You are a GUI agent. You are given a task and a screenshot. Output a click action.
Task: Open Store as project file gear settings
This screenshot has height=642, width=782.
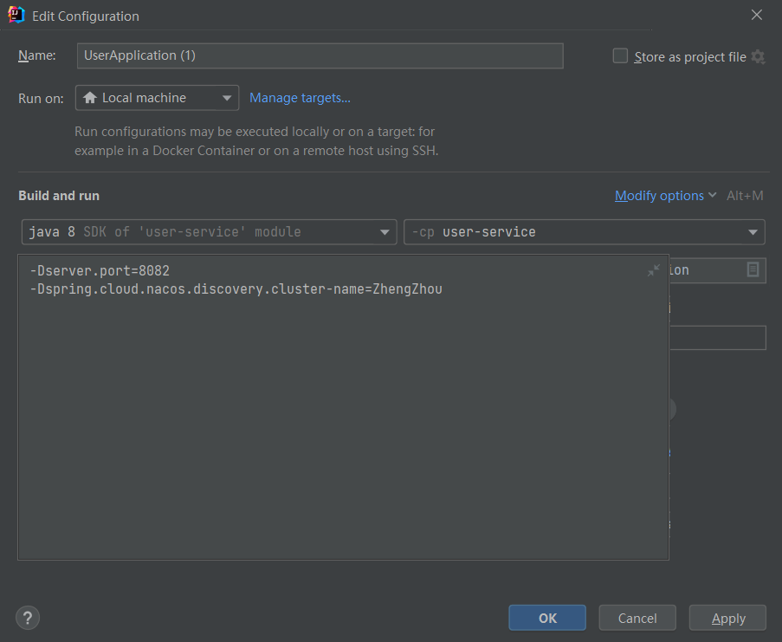pos(758,57)
